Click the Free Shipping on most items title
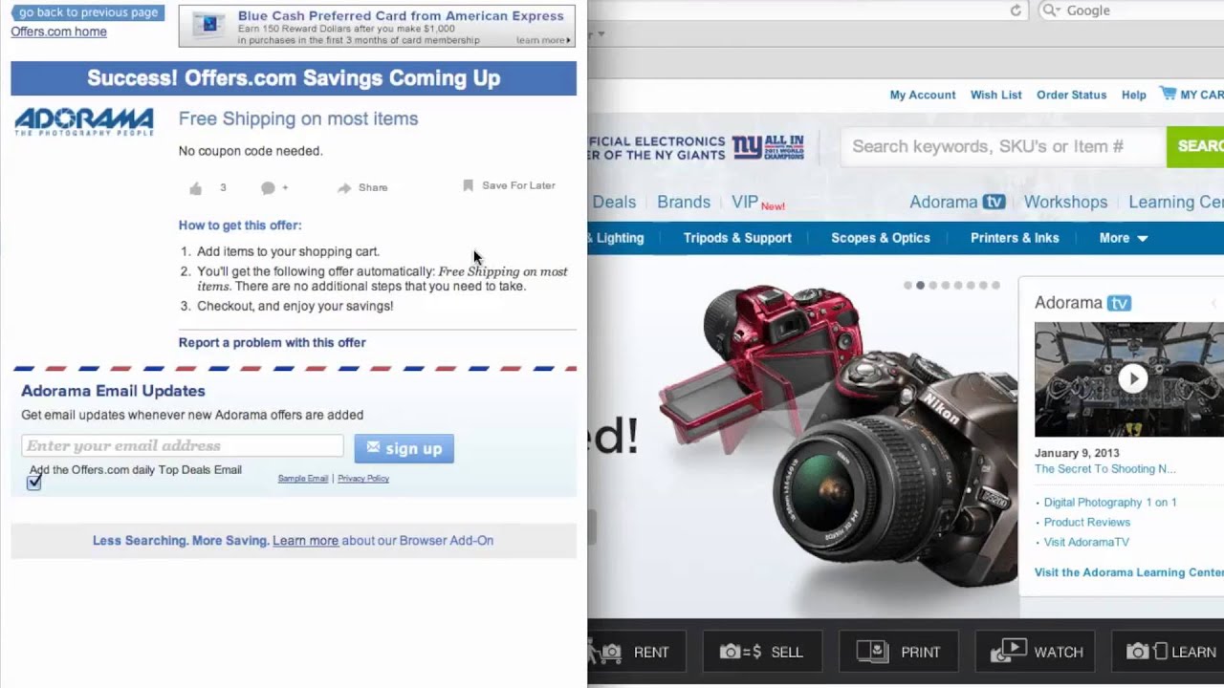This screenshot has width=1224, height=688. point(298,118)
